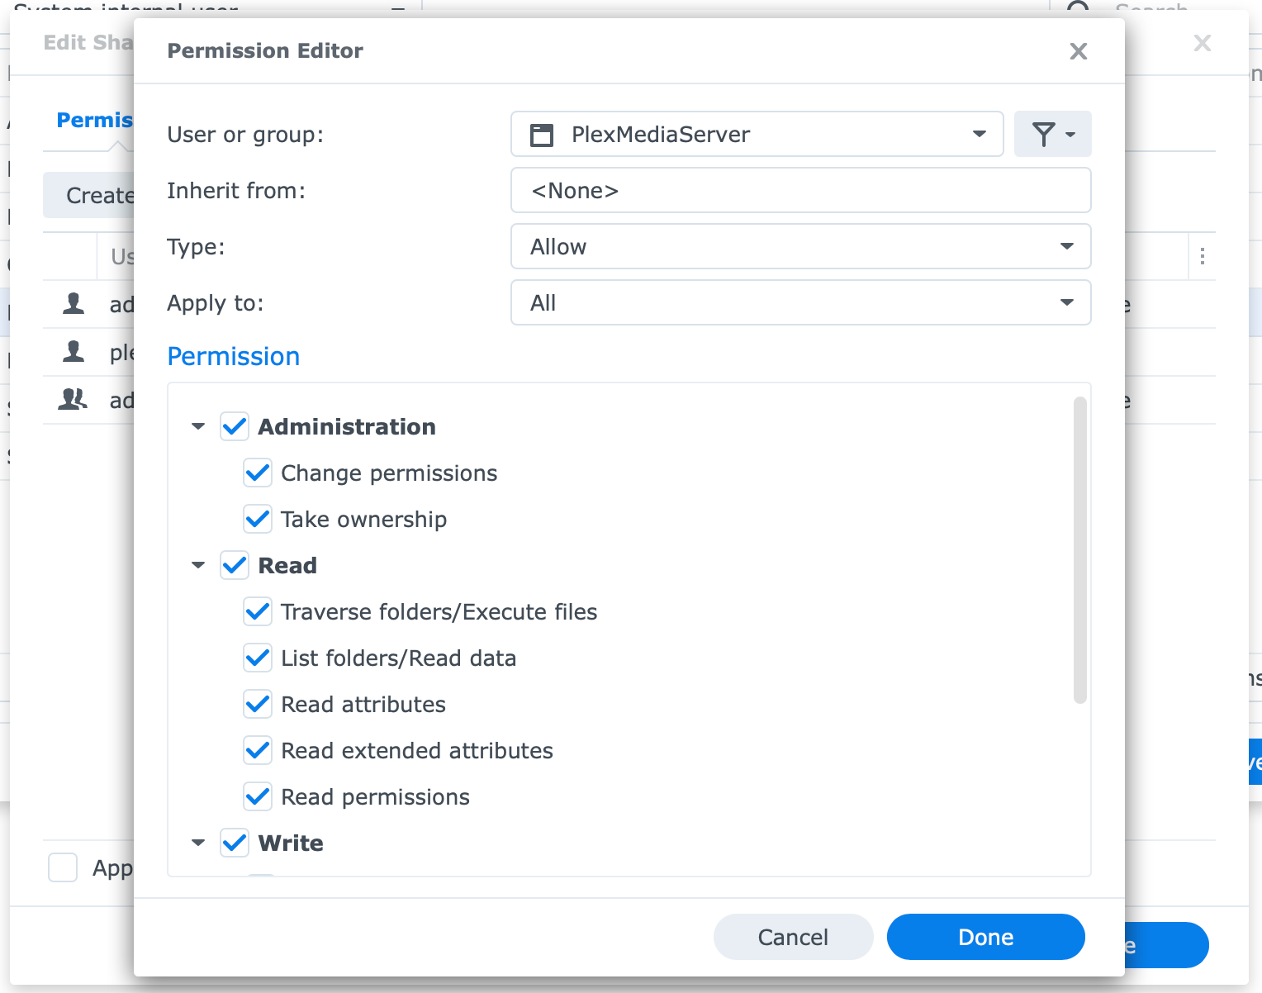Viewport: 1262px width, 993px height.
Task: Uncheck Change permissions
Action: point(258,473)
